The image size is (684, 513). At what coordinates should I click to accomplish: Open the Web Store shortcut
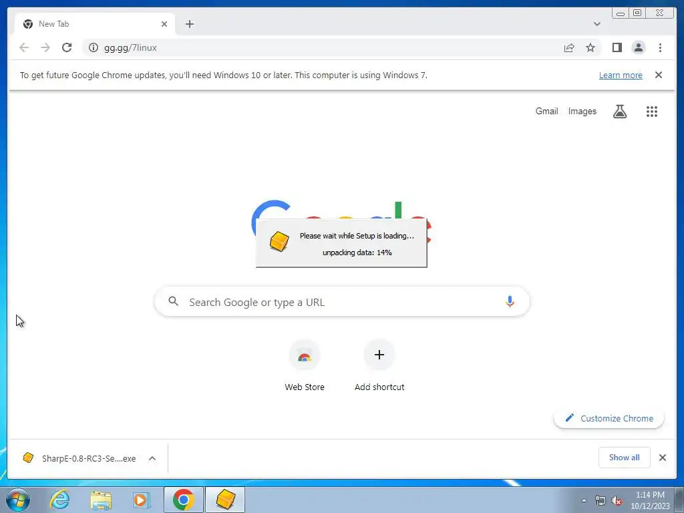coord(305,365)
